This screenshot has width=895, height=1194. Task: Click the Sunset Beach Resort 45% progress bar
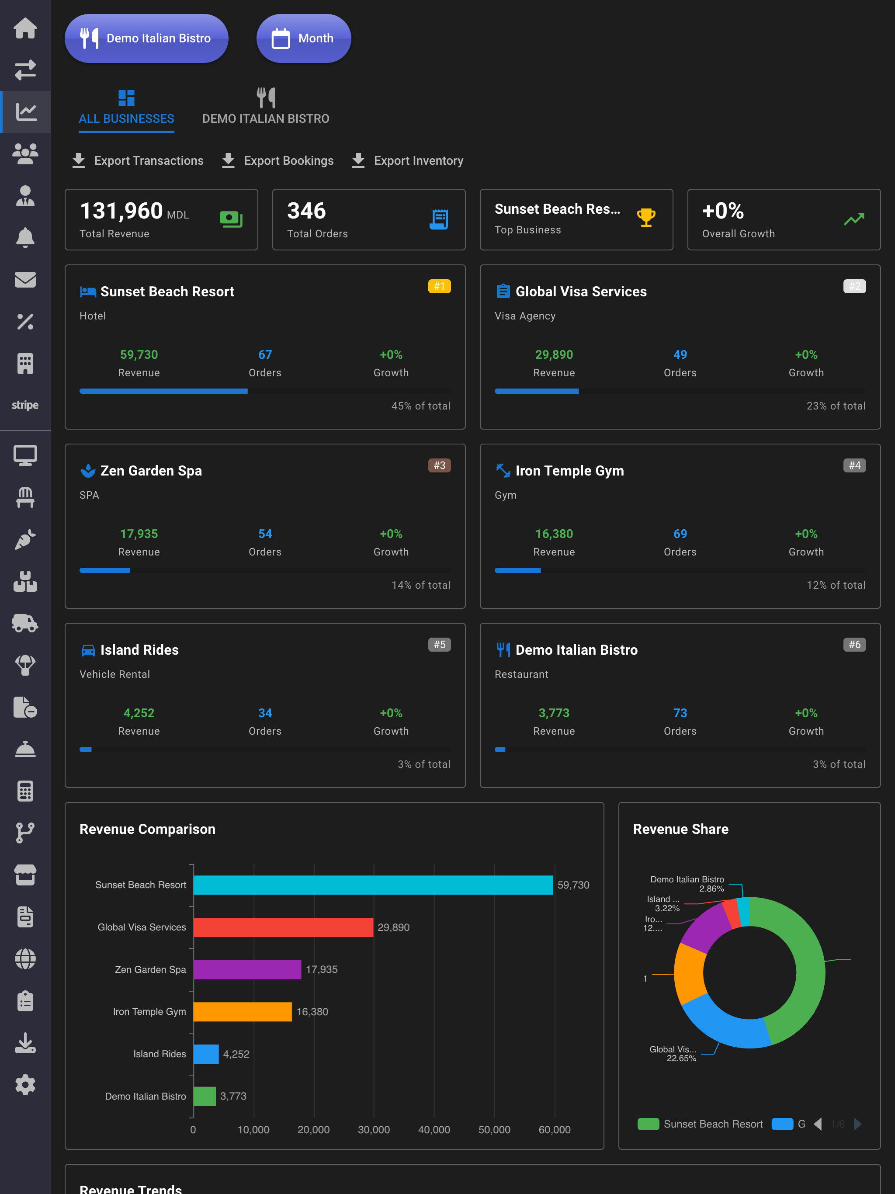(x=265, y=391)
